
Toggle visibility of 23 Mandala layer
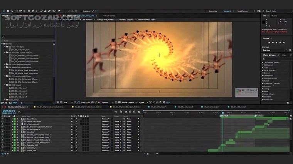click(x=3, y=131)
